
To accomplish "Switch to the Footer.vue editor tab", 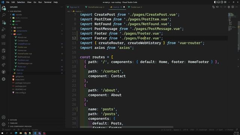I will 135,7.
